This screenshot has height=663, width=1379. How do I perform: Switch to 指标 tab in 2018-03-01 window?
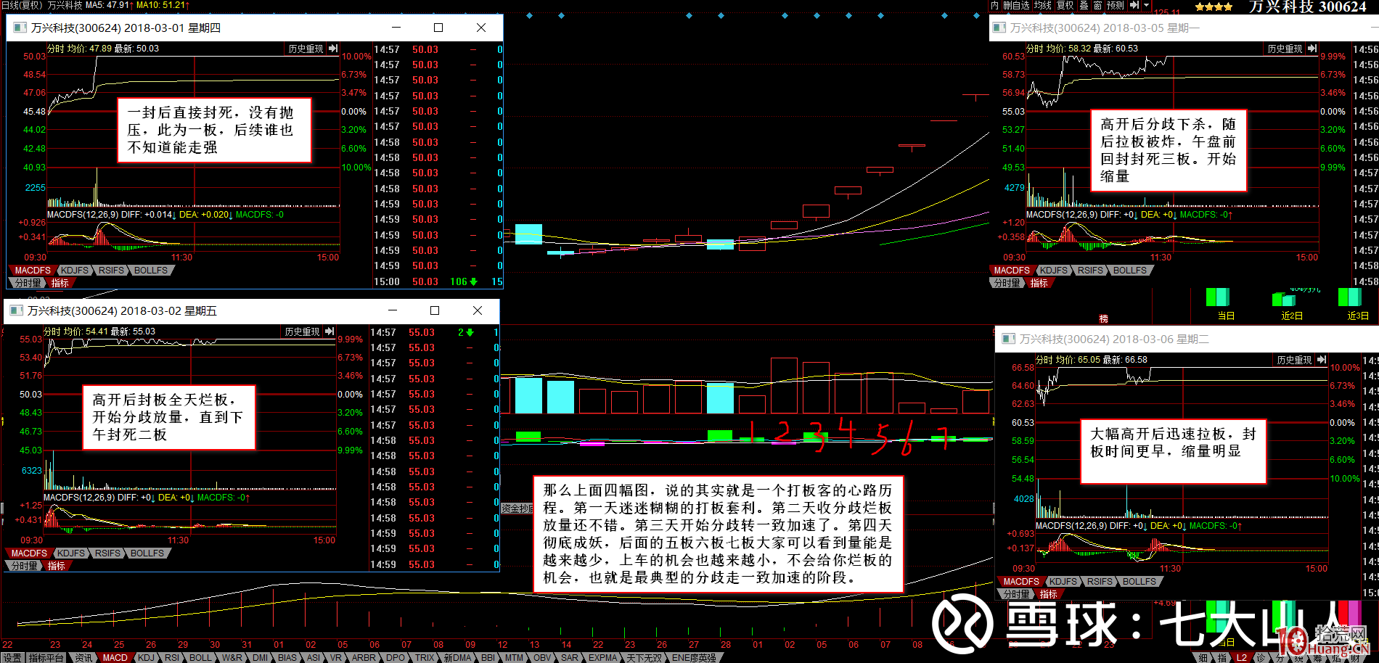point(60,283)
